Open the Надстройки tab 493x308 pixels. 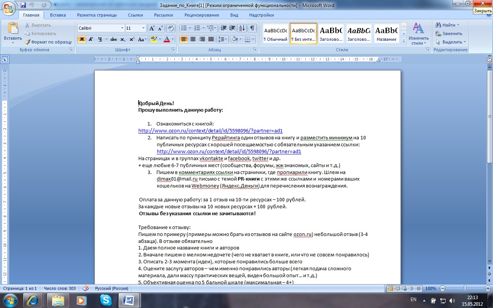tap(262, 15)
